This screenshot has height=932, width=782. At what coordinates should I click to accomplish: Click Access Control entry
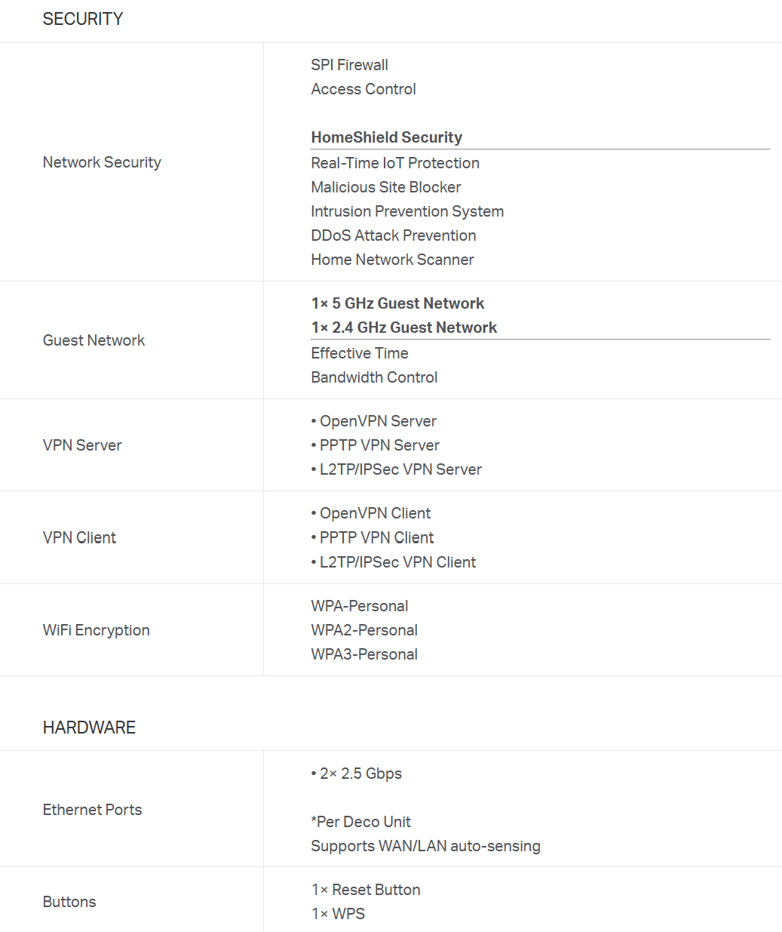[x=363, y=89]
